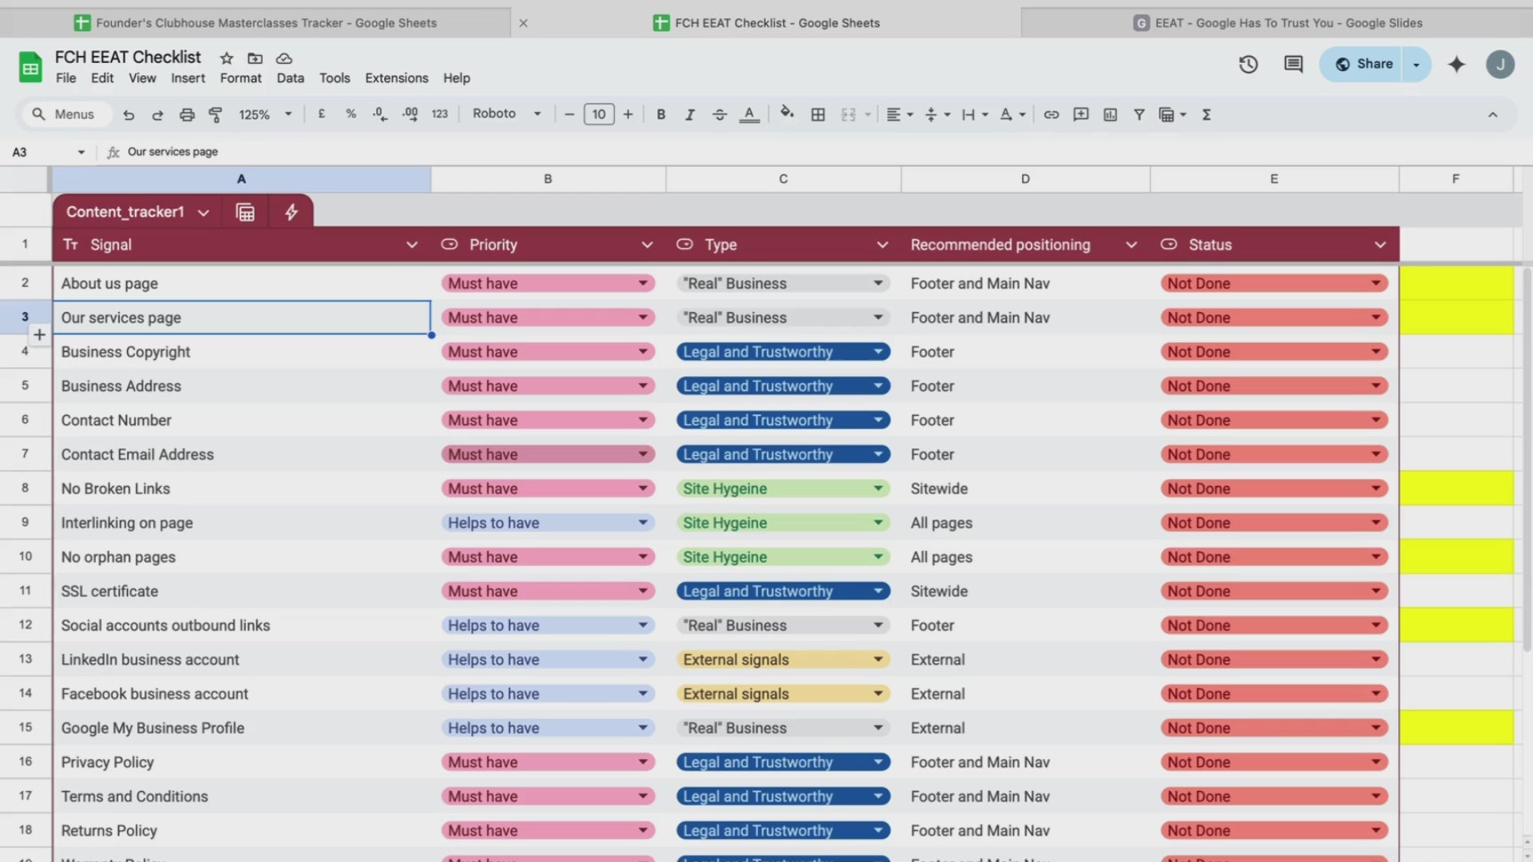Viewport: 1533px width, 862px height.
Task: Click the insert link icon
Action: 1051,115
